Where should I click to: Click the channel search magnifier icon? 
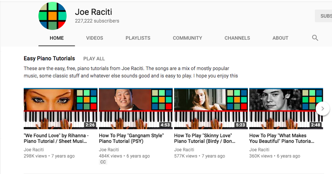315,38
